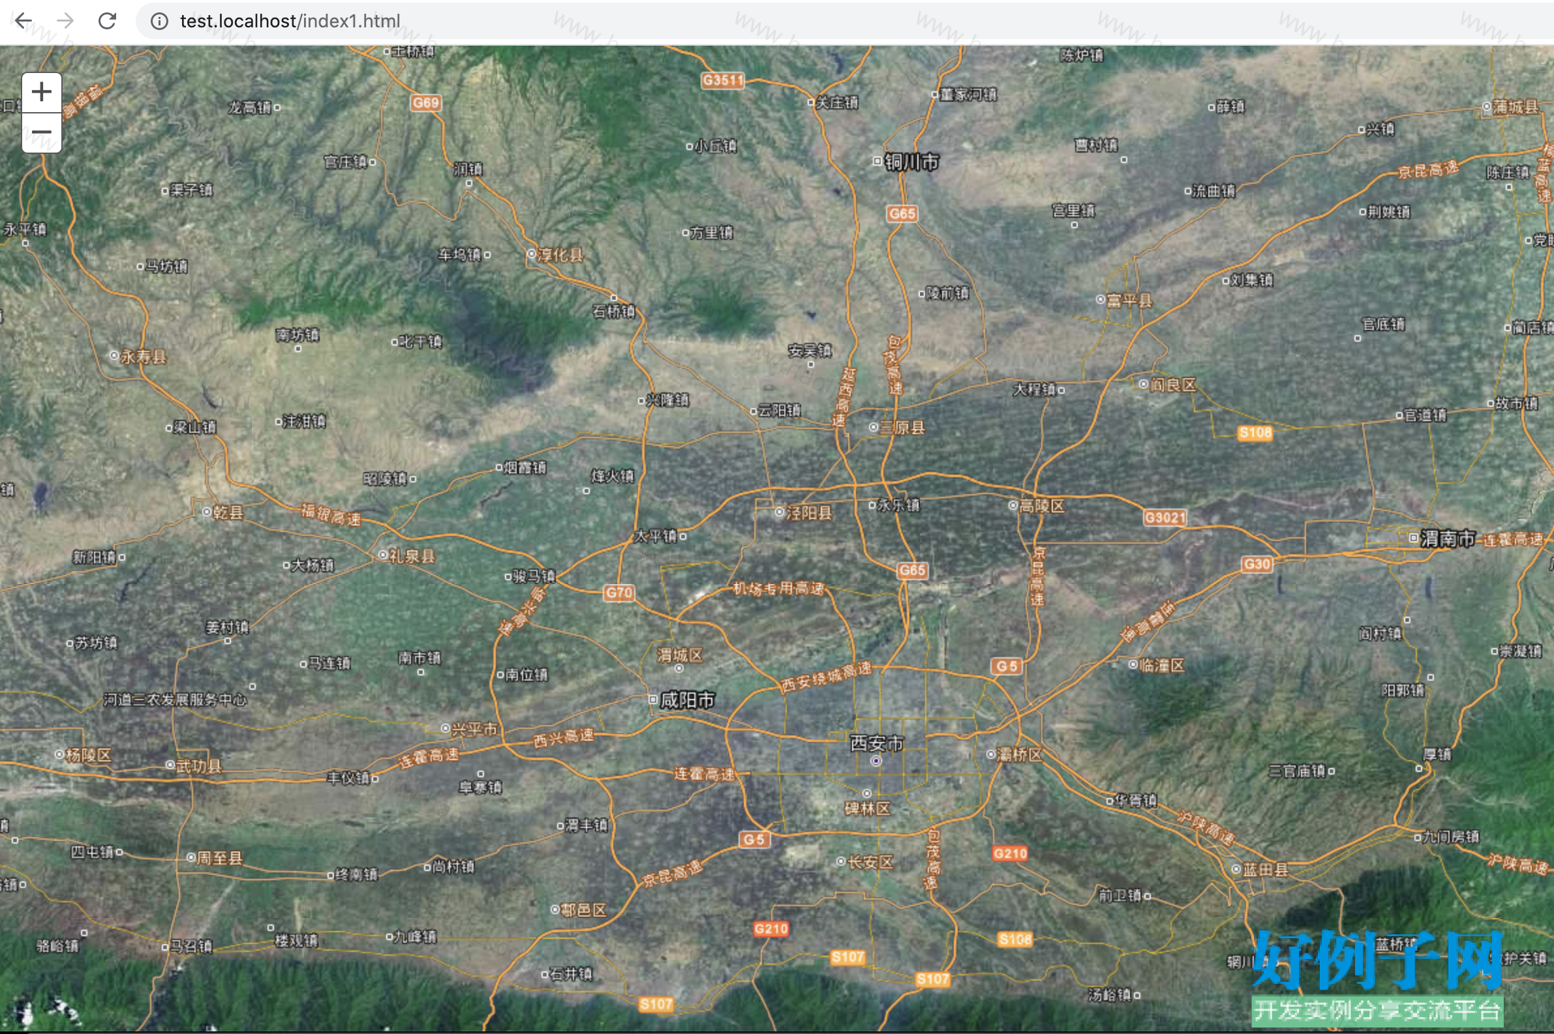Click the G3021 highway shield

1165,518
